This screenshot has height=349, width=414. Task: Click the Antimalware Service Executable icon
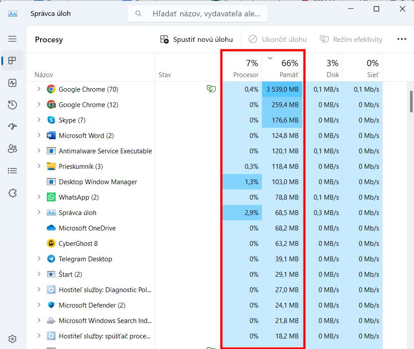point(51,151)
